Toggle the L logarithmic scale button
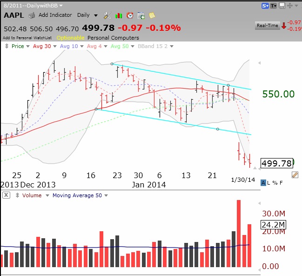This screenshot has height=276, width=302. click(x=268, y=183)
